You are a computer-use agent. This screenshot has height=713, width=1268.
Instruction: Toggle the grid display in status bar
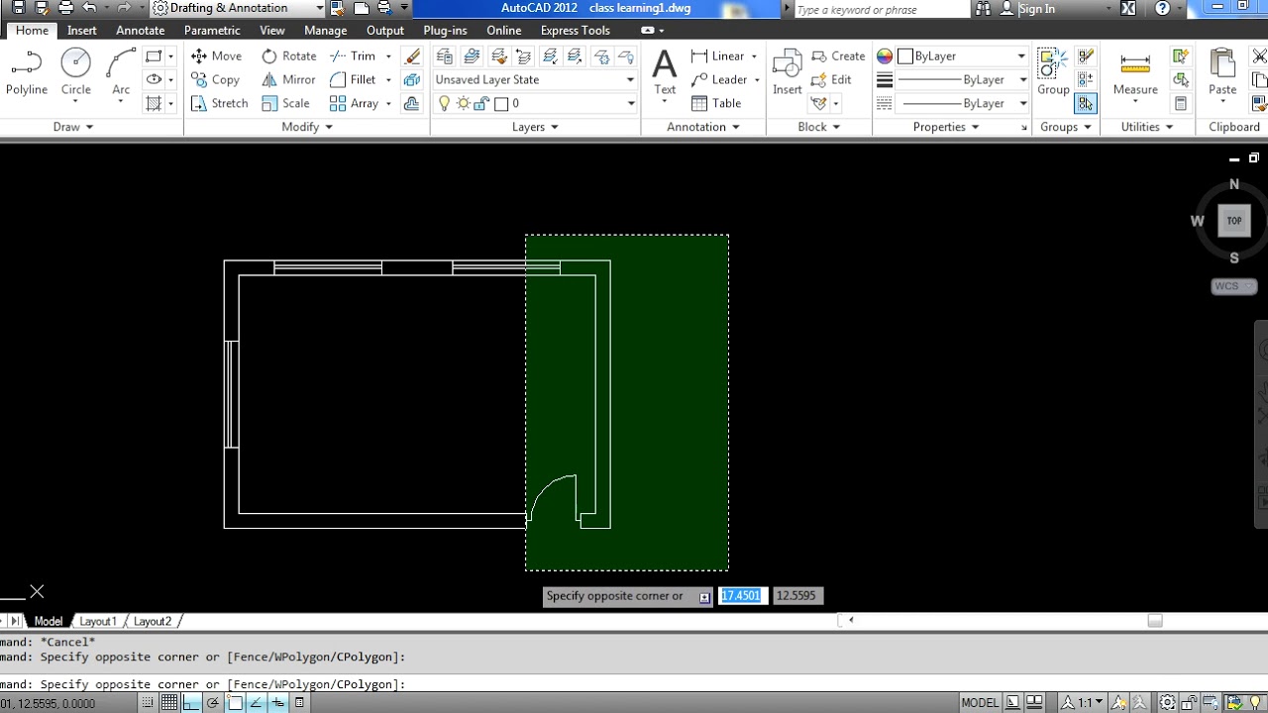169,703
